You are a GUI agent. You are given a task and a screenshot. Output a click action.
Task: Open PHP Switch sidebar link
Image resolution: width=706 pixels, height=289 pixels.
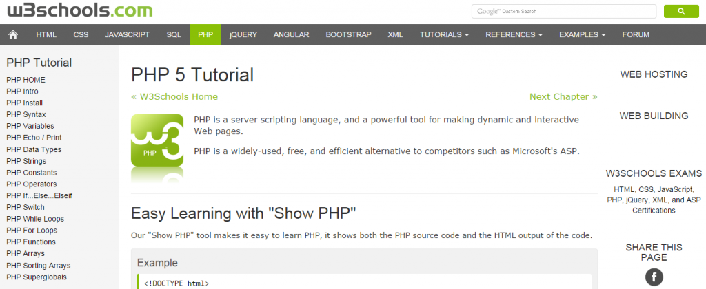(26, 207)
